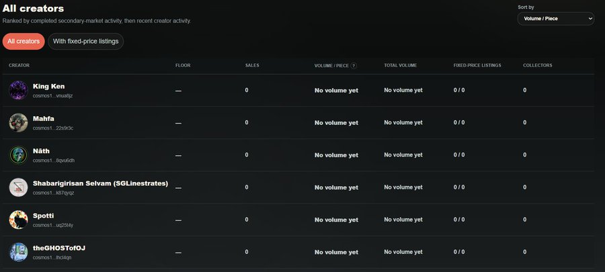
Task: Click King Ken's volume per piece value
Action: 337,91
